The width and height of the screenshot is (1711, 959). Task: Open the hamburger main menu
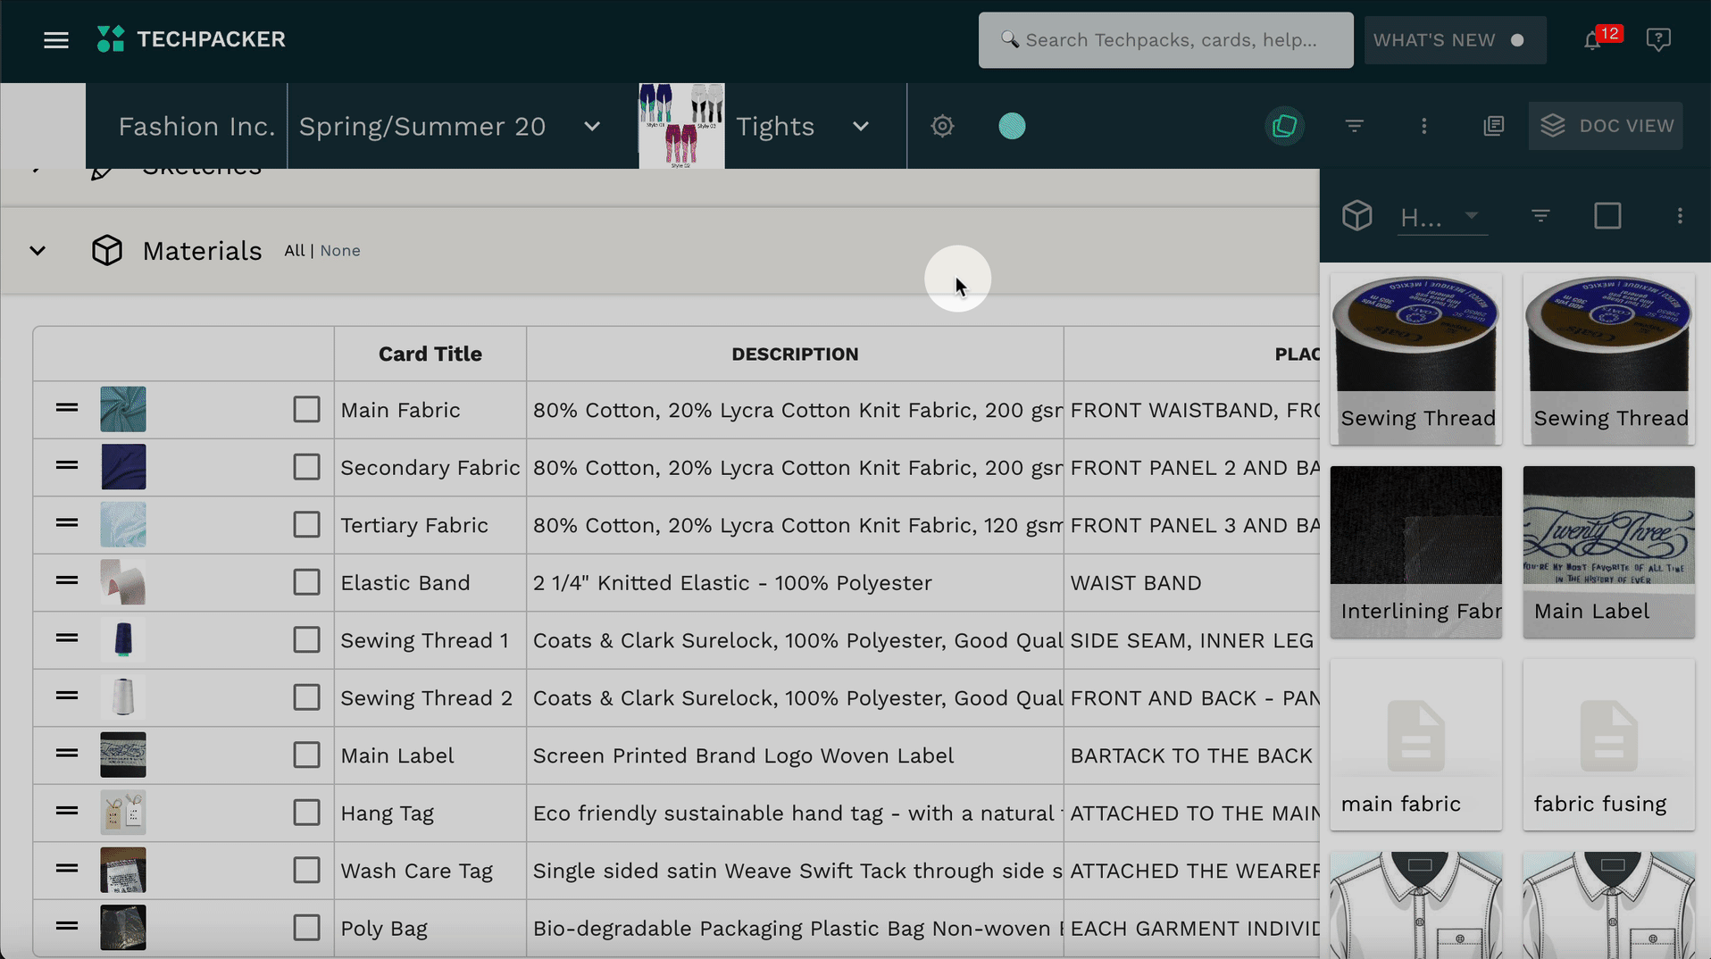click(56, 40)
